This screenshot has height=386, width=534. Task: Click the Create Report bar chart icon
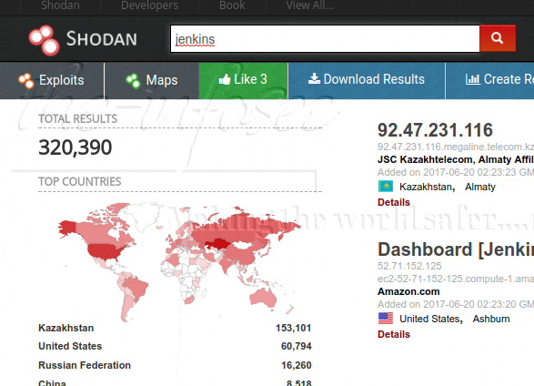click(472, 79)
